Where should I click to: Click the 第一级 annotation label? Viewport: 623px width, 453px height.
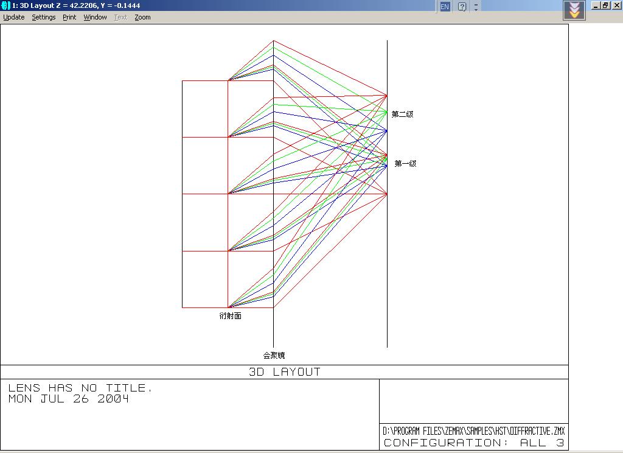405,163
